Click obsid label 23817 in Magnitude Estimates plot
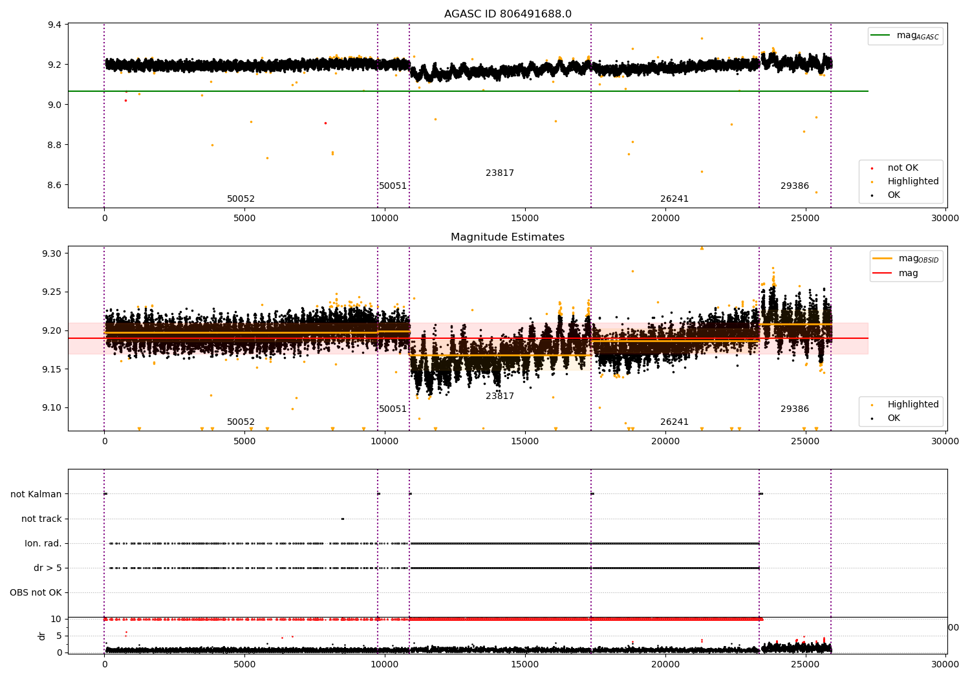Image resolution: width=970 pixels, height=679 pixels. point(500,396)
